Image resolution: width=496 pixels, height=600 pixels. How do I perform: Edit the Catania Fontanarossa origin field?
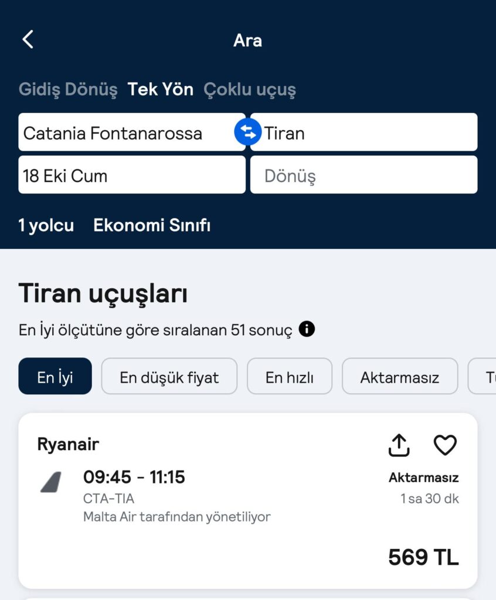click(132, 132)
